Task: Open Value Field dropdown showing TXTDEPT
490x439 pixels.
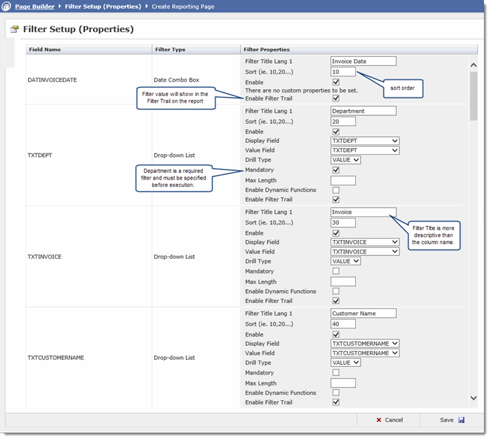Action: click(x=365, y=150)
